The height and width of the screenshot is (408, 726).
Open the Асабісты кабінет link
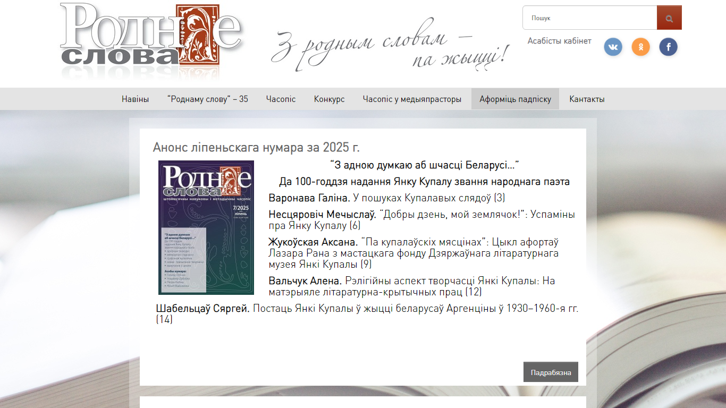559,41
